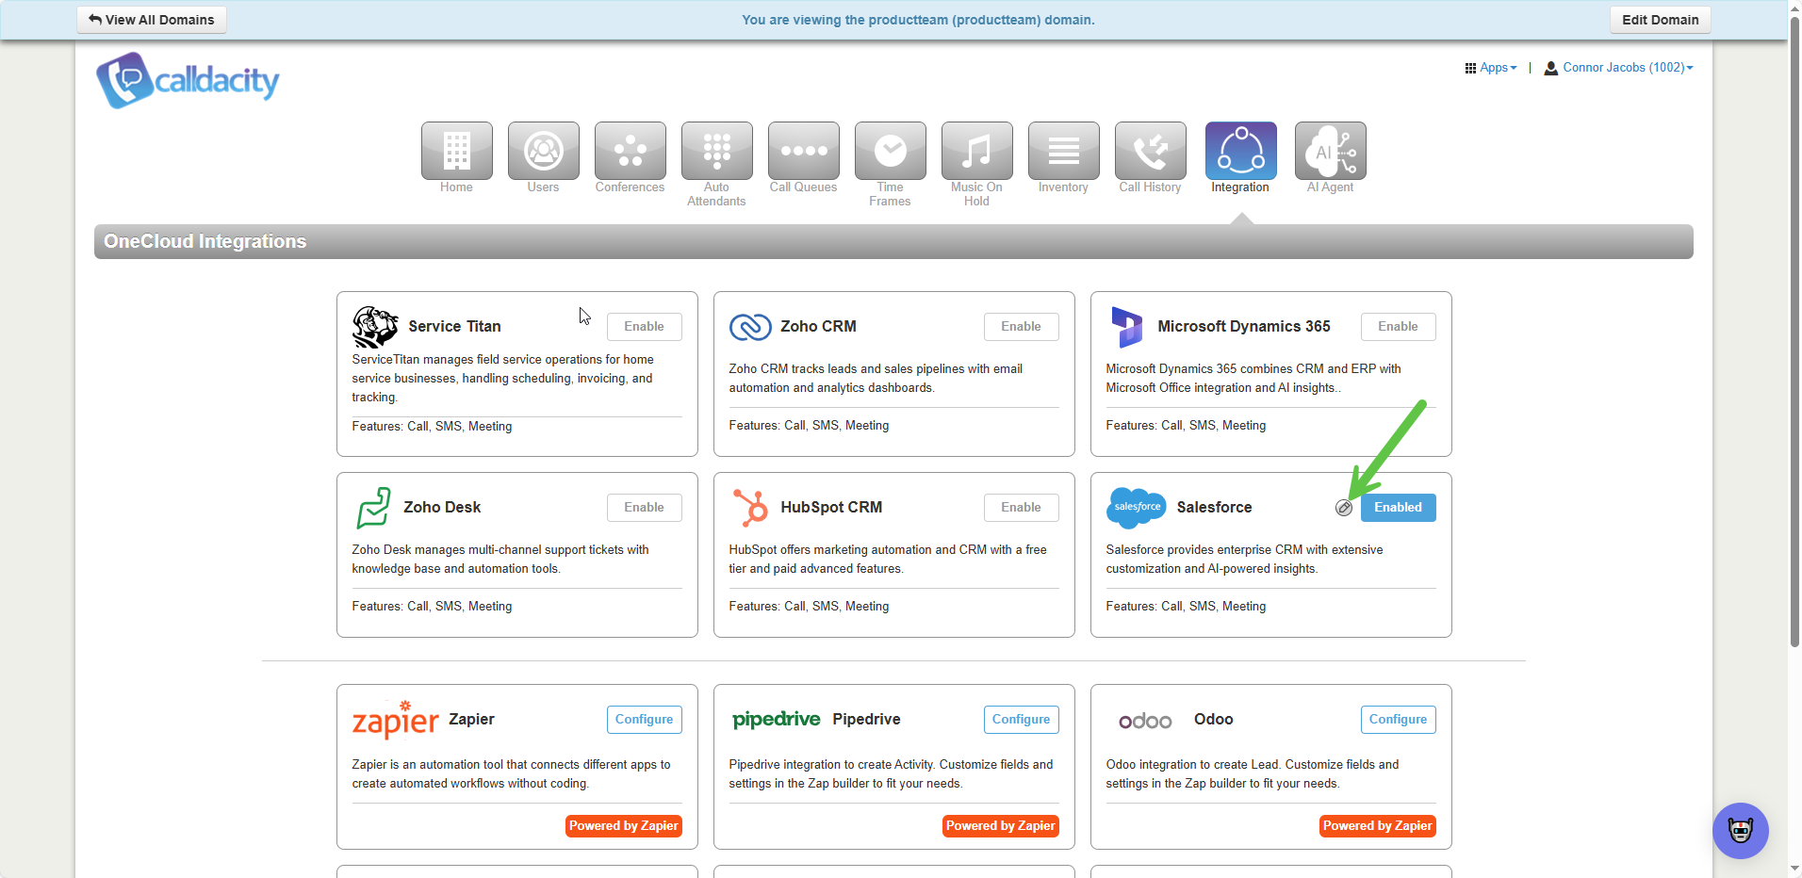The height and width of the screenshot is (878, 1802).
Task: Open Auto Attendants keypad icon
Action: [716, 151]
